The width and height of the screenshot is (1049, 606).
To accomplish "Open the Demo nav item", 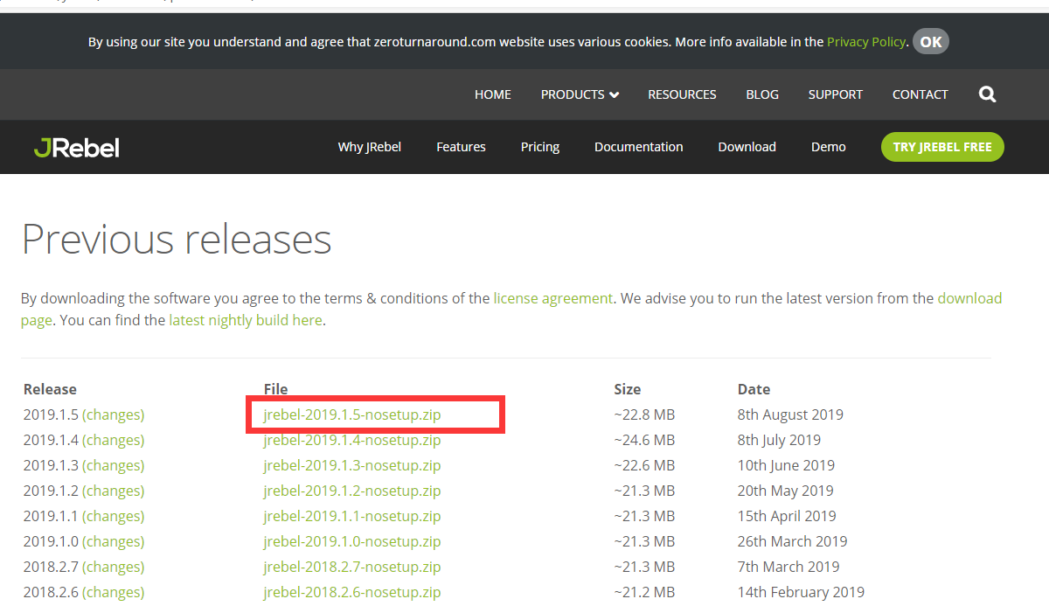I will pos(829,147).
